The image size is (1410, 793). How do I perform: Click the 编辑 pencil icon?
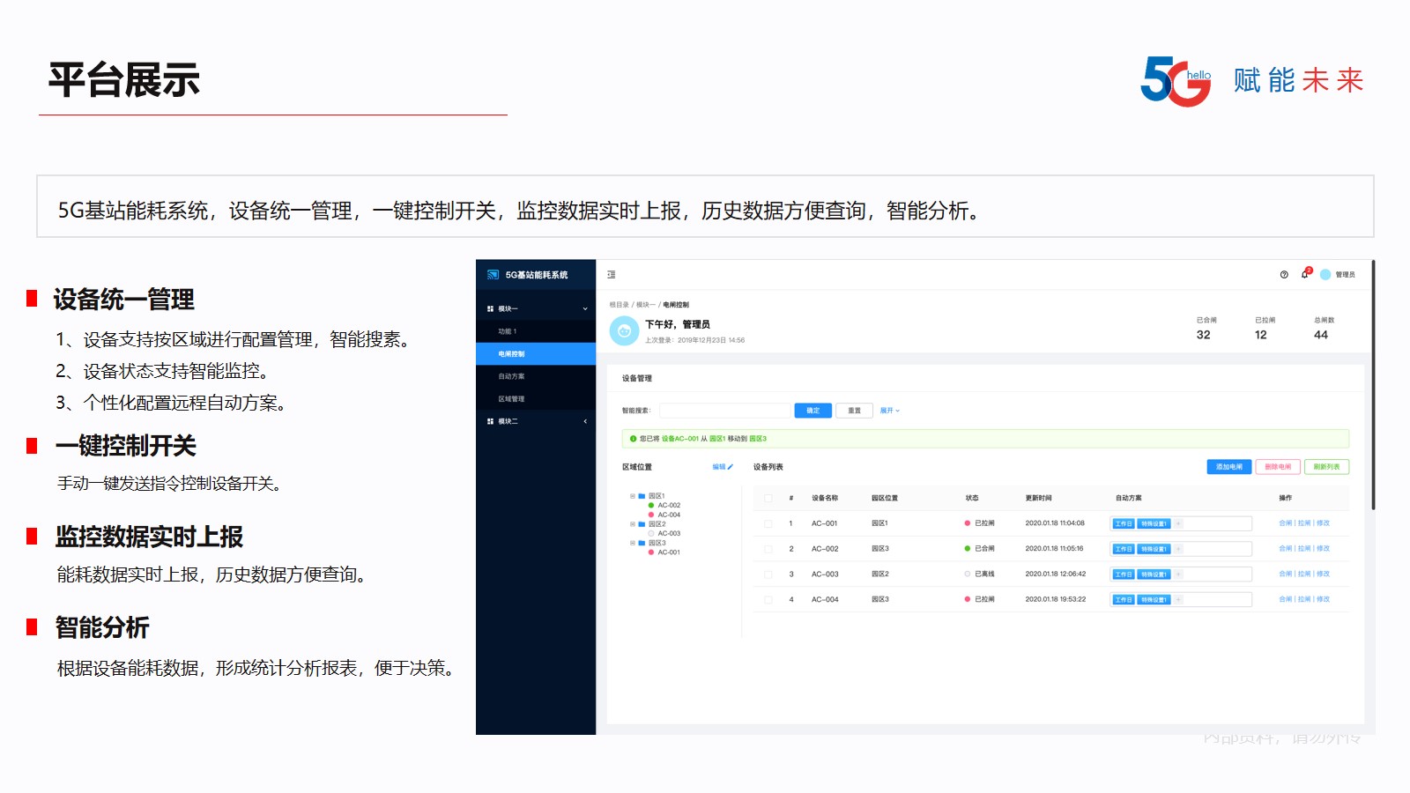[x=730, y=467]
